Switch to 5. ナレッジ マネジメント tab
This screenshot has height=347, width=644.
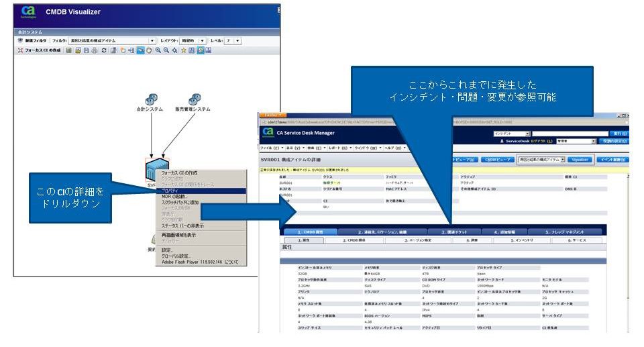click(565, 232)
